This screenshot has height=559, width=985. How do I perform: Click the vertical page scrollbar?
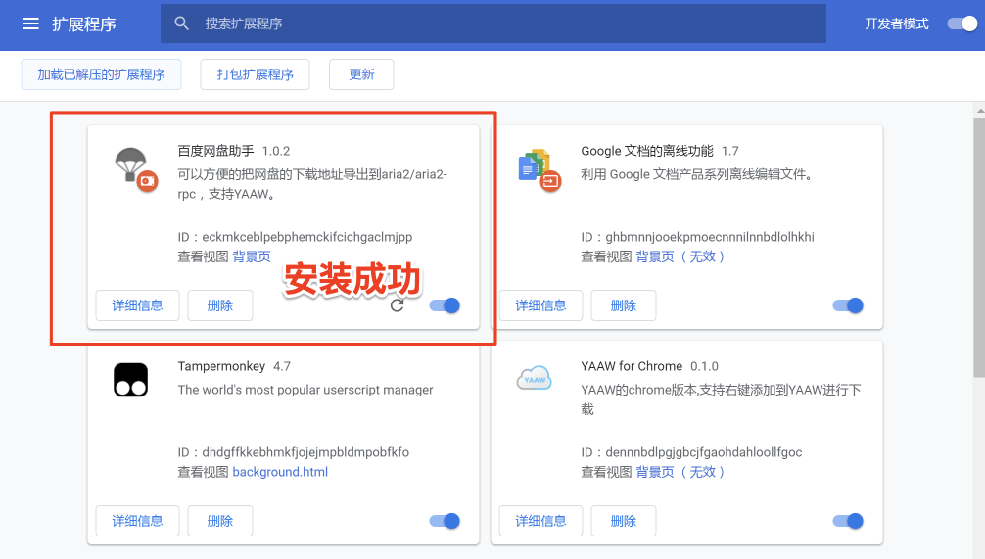tap(979, 248)
